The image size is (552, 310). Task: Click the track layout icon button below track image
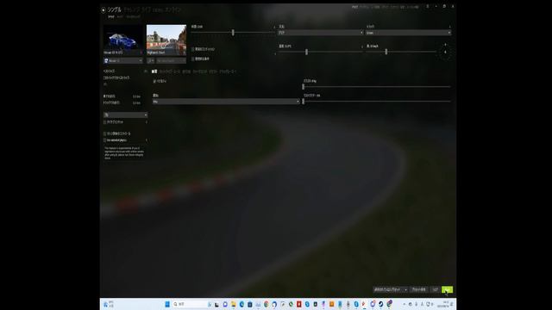[150, 61]
